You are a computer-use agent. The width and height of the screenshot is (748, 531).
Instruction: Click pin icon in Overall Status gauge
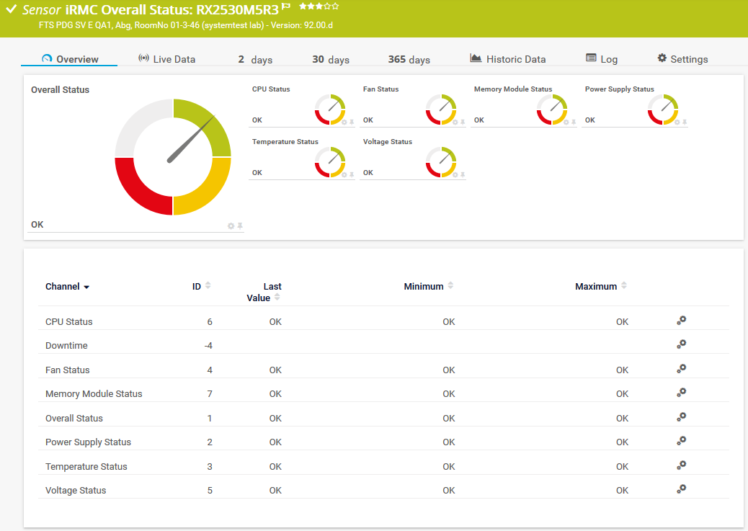pos(240,226)
